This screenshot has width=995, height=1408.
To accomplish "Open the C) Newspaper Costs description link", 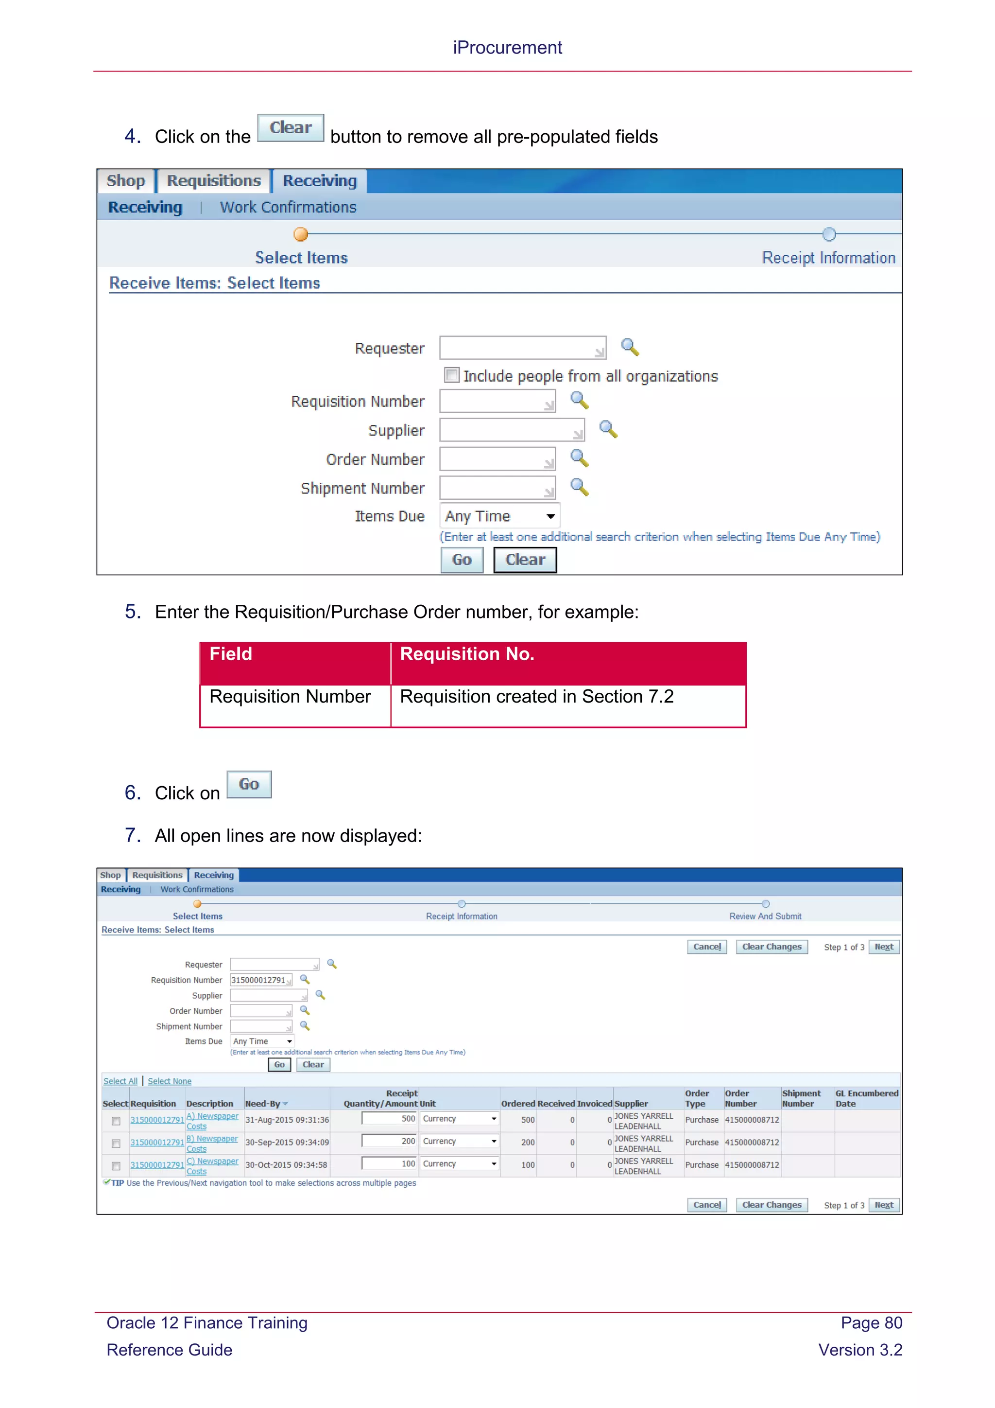I will point(212,1166).
